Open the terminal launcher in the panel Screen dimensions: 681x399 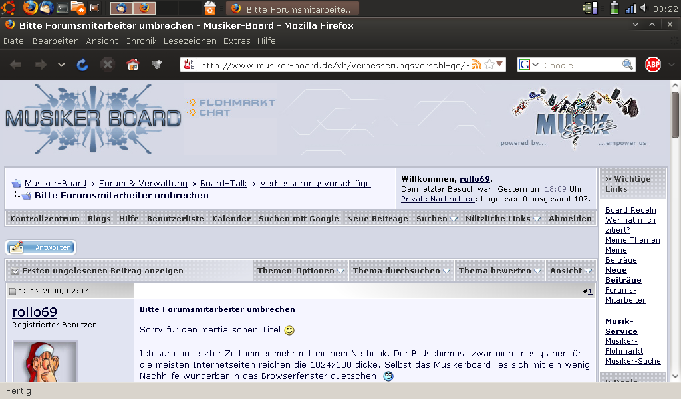pos(62,8)
